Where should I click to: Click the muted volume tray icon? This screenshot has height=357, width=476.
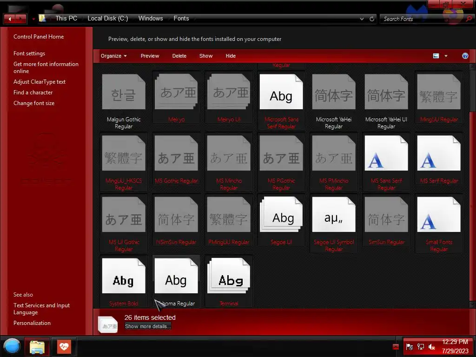coord(432,347)
